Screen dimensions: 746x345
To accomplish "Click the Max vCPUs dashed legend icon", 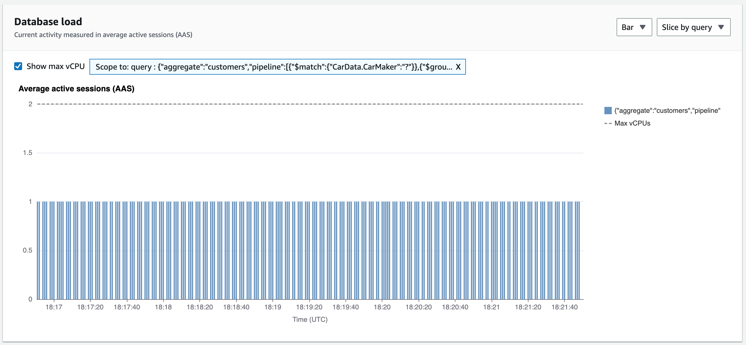I will [608, 124].
